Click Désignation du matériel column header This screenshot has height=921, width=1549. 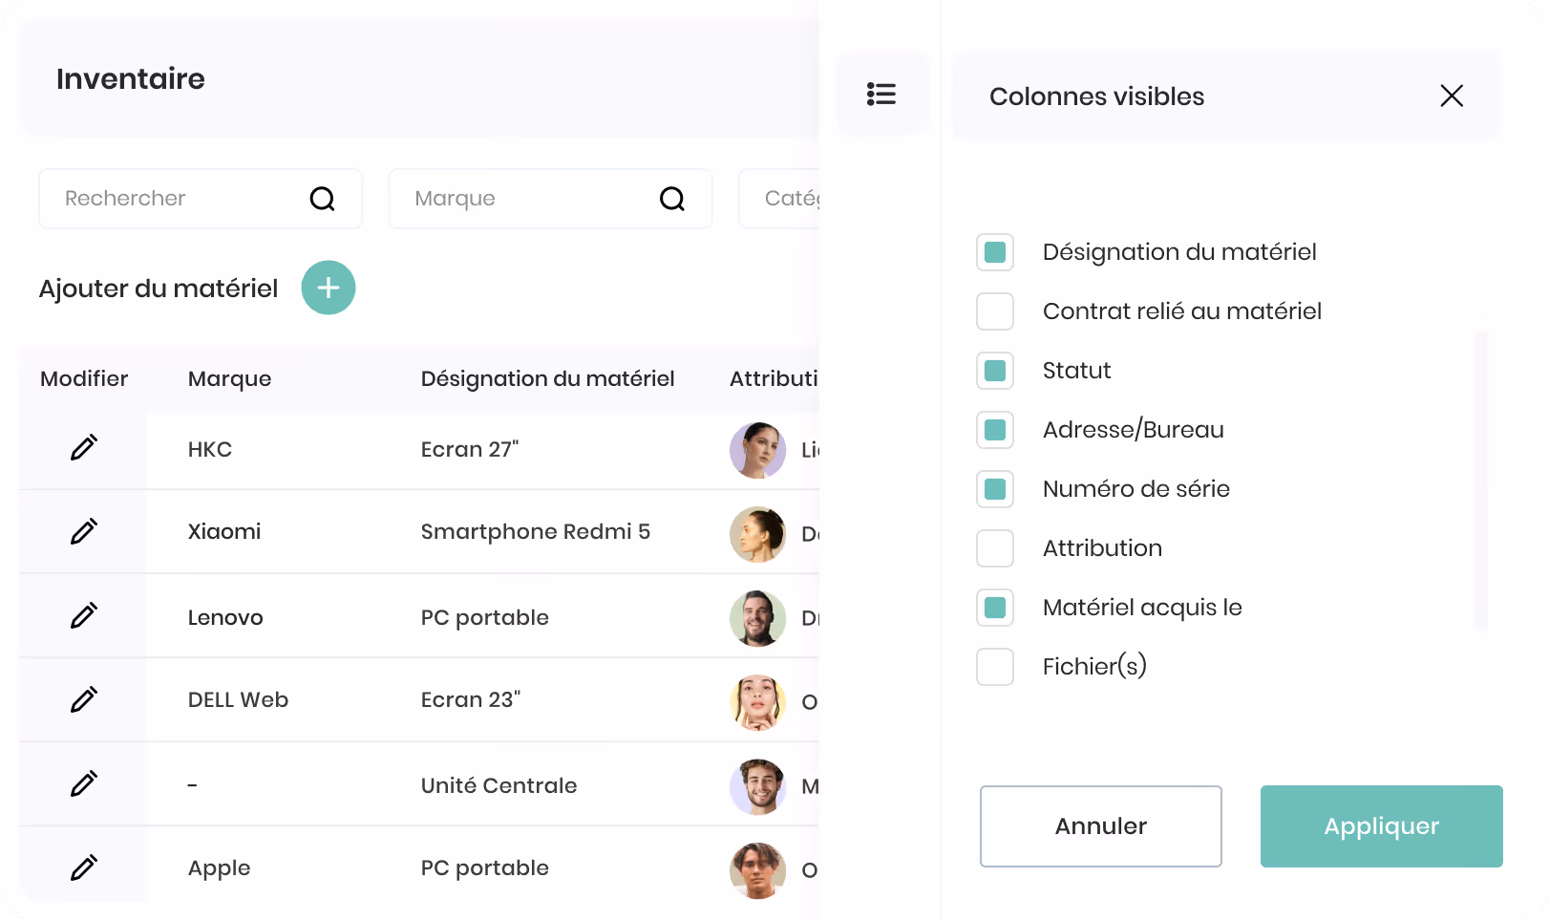(547, 379)
